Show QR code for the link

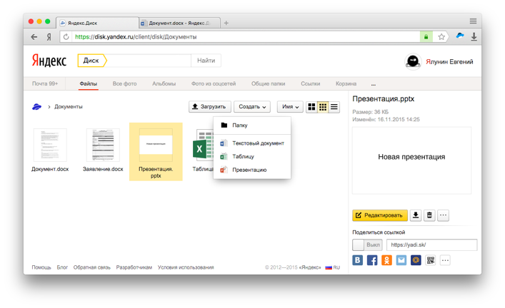(430, 260)
